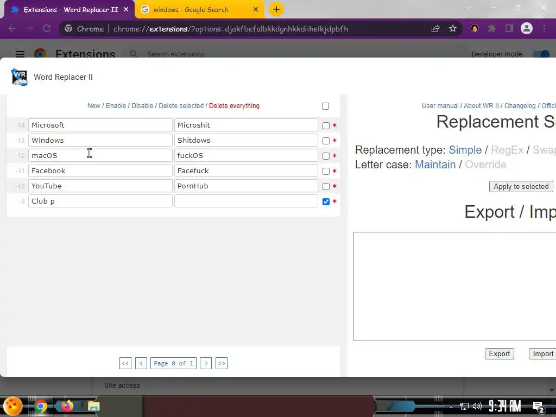Image resolution: width=556 pixels, height=417 pixels.
Task: Set letter case to Override
Action: [485, 165]
